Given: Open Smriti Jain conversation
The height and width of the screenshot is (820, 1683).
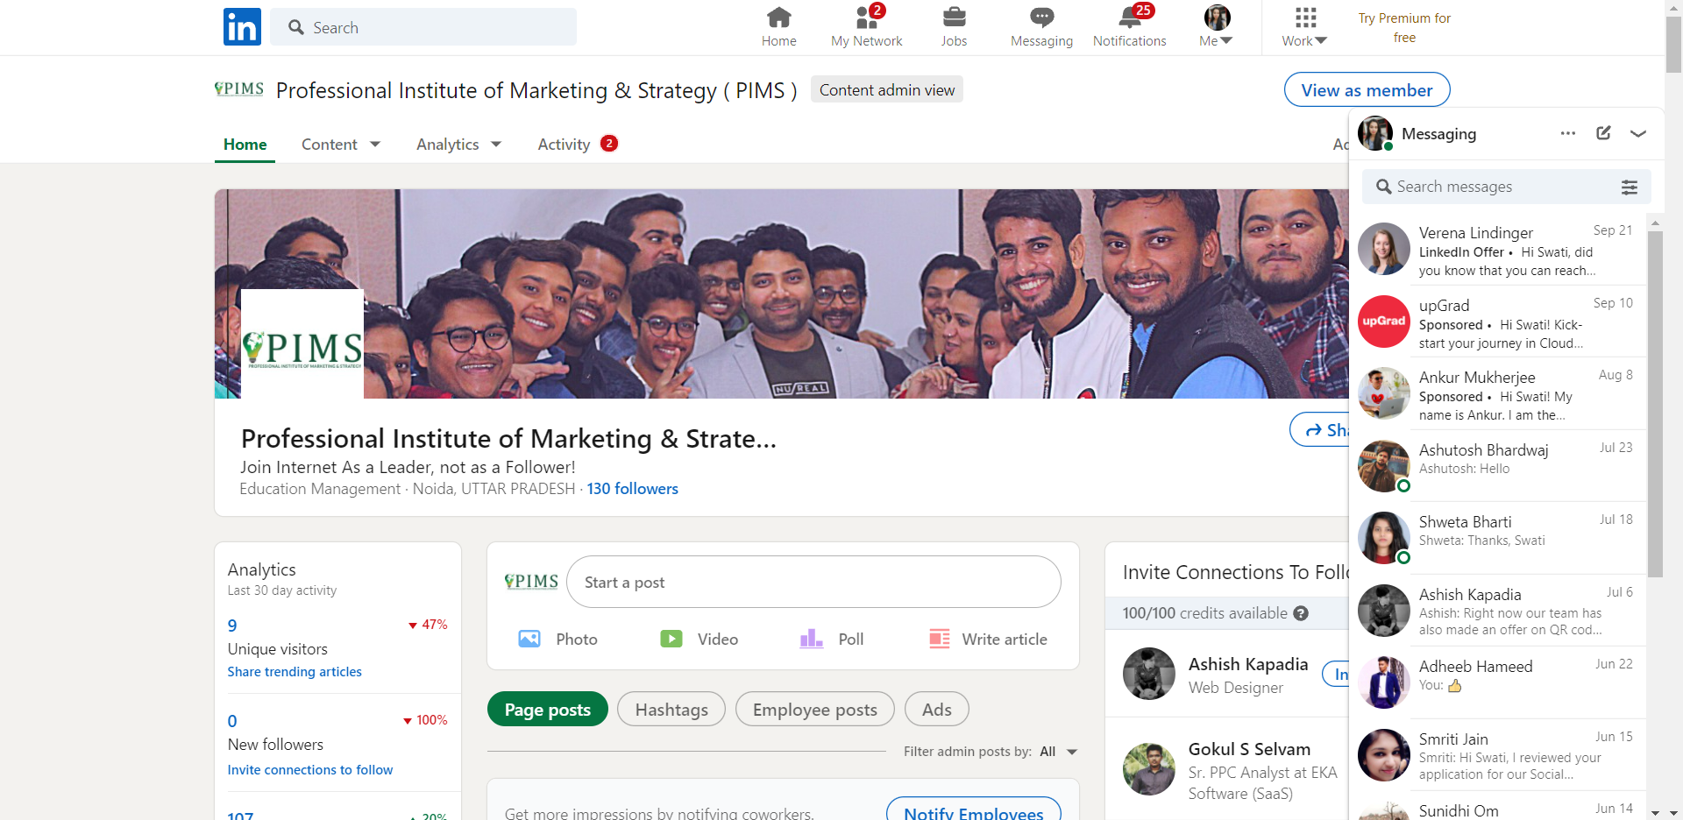Looking at the screenshot, I should point(1497,755).
